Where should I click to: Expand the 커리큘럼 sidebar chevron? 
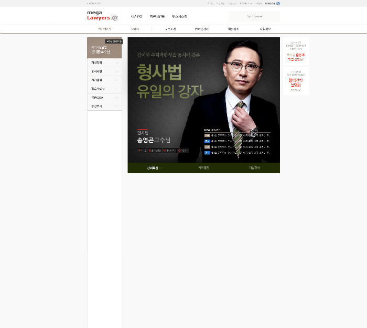pos(117,80)
